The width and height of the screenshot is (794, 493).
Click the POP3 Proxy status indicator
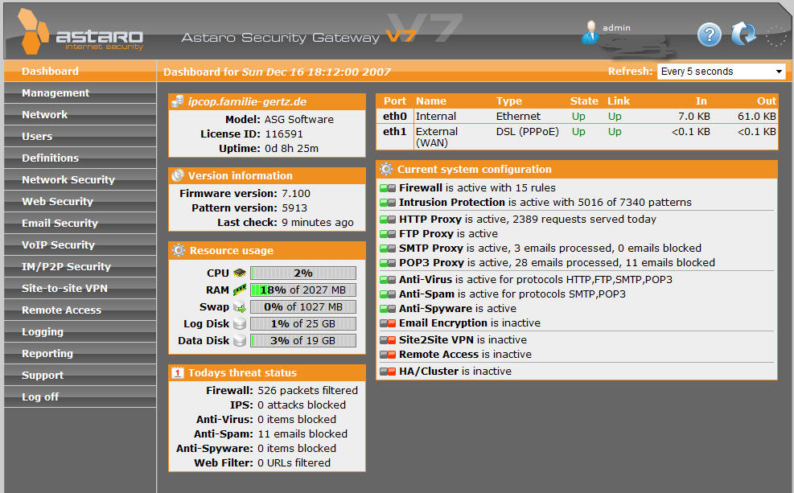388,263
